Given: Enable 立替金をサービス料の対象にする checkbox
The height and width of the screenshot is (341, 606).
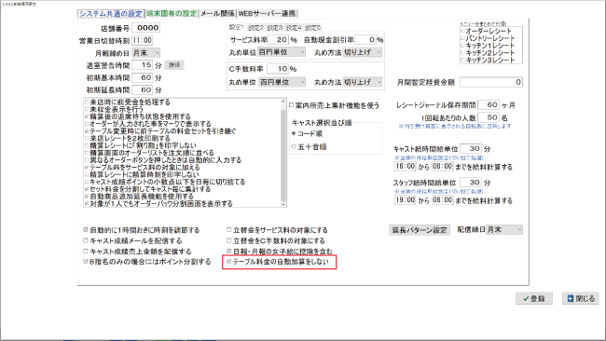Looking at the screenshot, I should point(228,230).
